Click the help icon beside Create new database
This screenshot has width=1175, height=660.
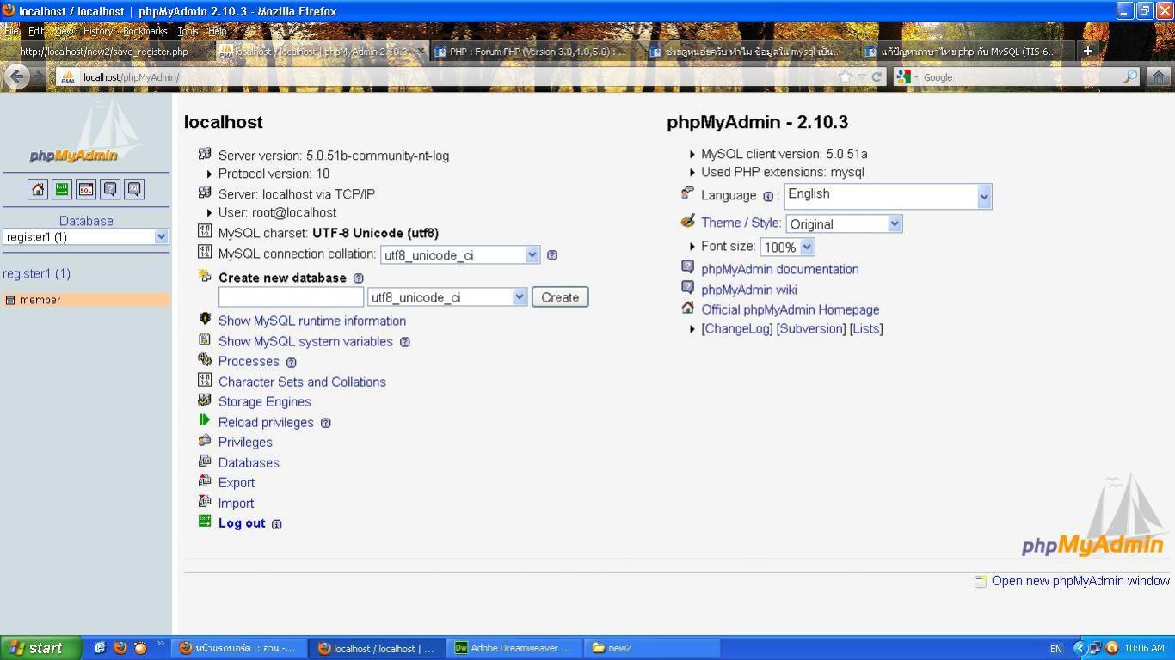click(x=359, y=278)
